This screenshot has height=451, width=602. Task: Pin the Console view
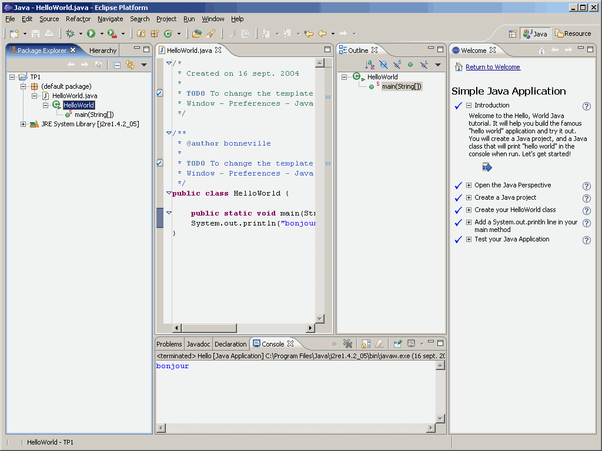click(397, 344)
